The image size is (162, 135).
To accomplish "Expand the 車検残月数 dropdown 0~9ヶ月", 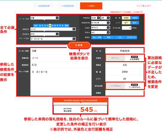I will [100, 23].
